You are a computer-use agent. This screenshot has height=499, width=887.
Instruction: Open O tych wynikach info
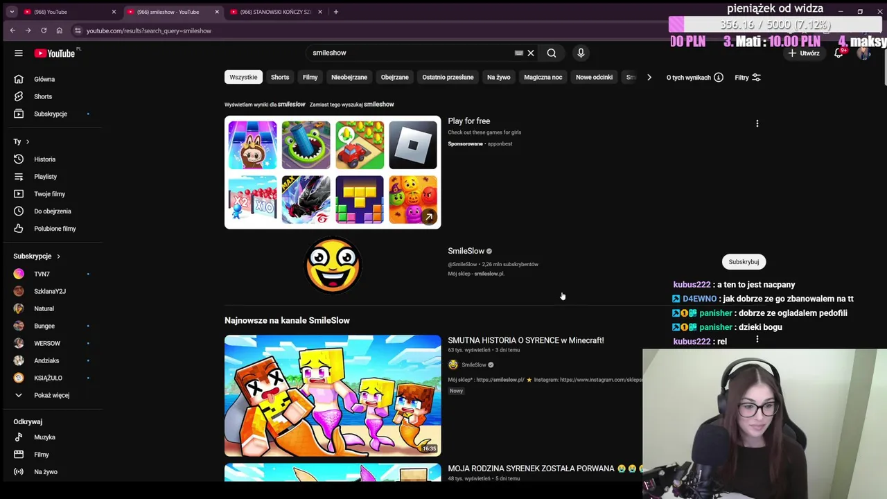pyautogui.click(x=695, y=78)
